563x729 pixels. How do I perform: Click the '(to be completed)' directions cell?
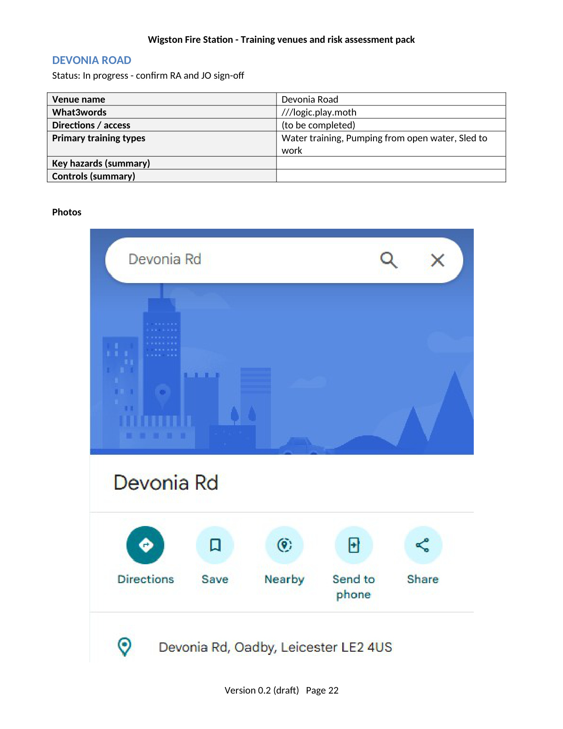(x=318, y=125)
